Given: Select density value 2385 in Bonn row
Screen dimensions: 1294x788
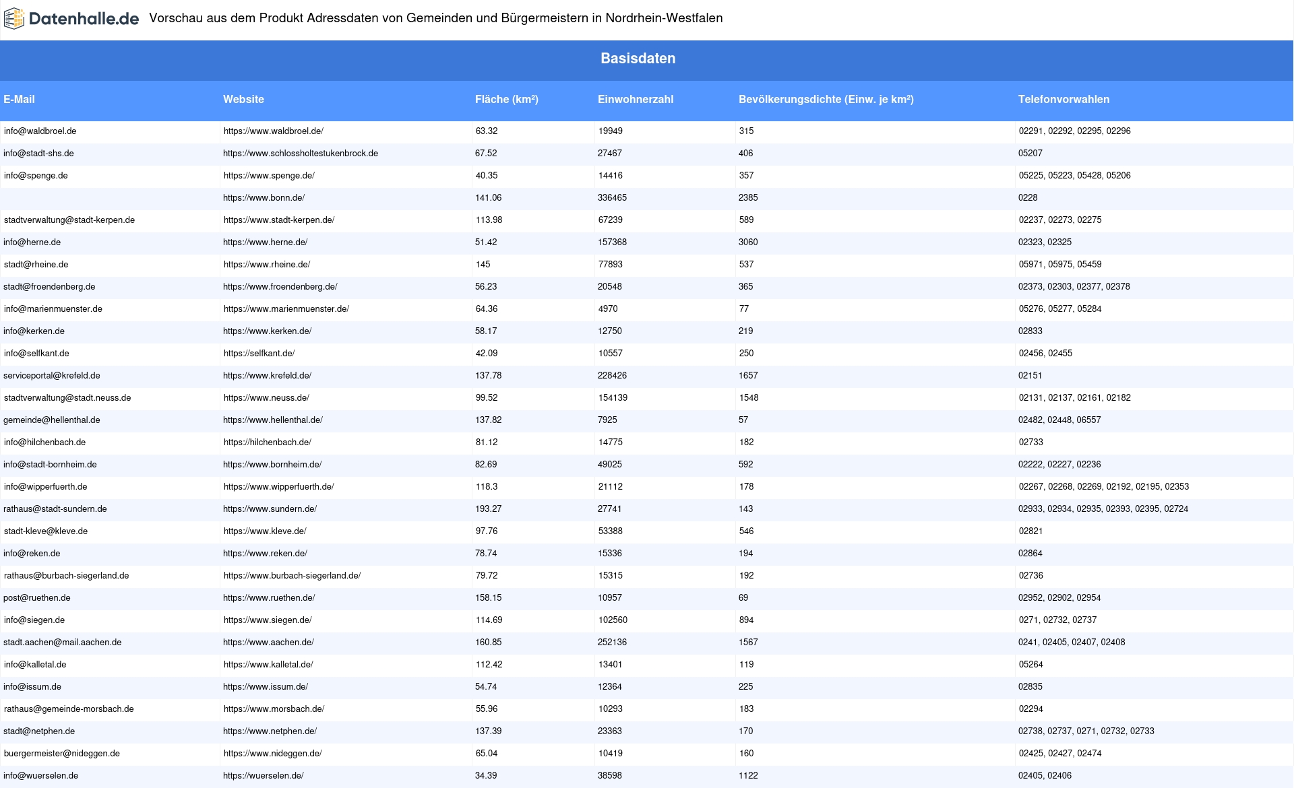Looking at the screenshot, I should [x=748, y=198].
